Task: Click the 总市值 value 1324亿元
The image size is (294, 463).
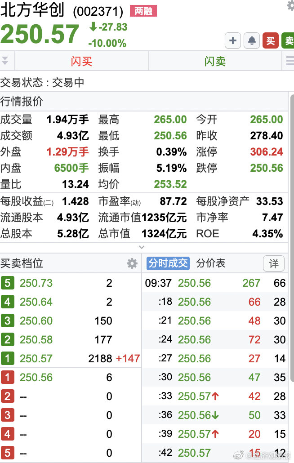Action: (164, 234)
